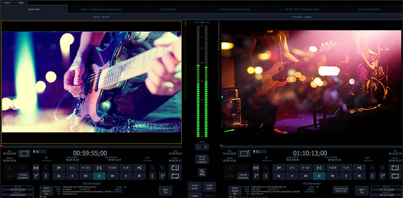This screenshot has width=403, height=198.
Task: Toggle the ALL channels button
Action: [201, 172]
